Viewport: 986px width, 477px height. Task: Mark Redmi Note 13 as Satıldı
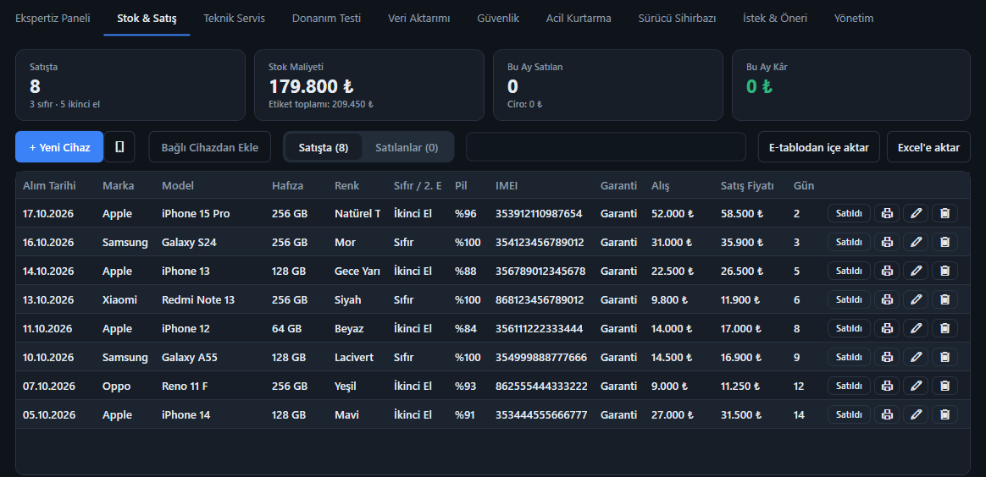click(849, 299)
